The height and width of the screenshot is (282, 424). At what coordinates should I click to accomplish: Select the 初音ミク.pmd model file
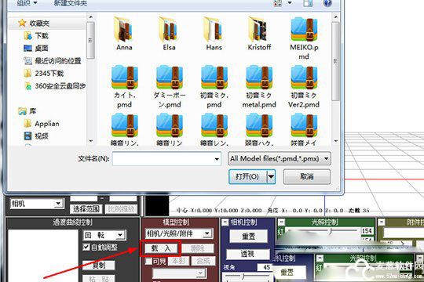214,86
